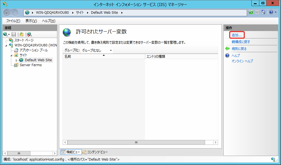Click the create new connection globe icon
Image resolution: width=281 pixels, height=165 pixels.
(x=5, y=34)
